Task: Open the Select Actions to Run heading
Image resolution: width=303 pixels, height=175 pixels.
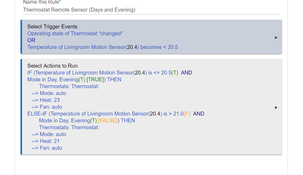Action: (x=53, y=66)
